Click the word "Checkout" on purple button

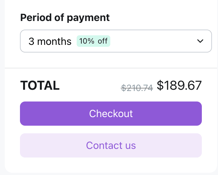111,114
